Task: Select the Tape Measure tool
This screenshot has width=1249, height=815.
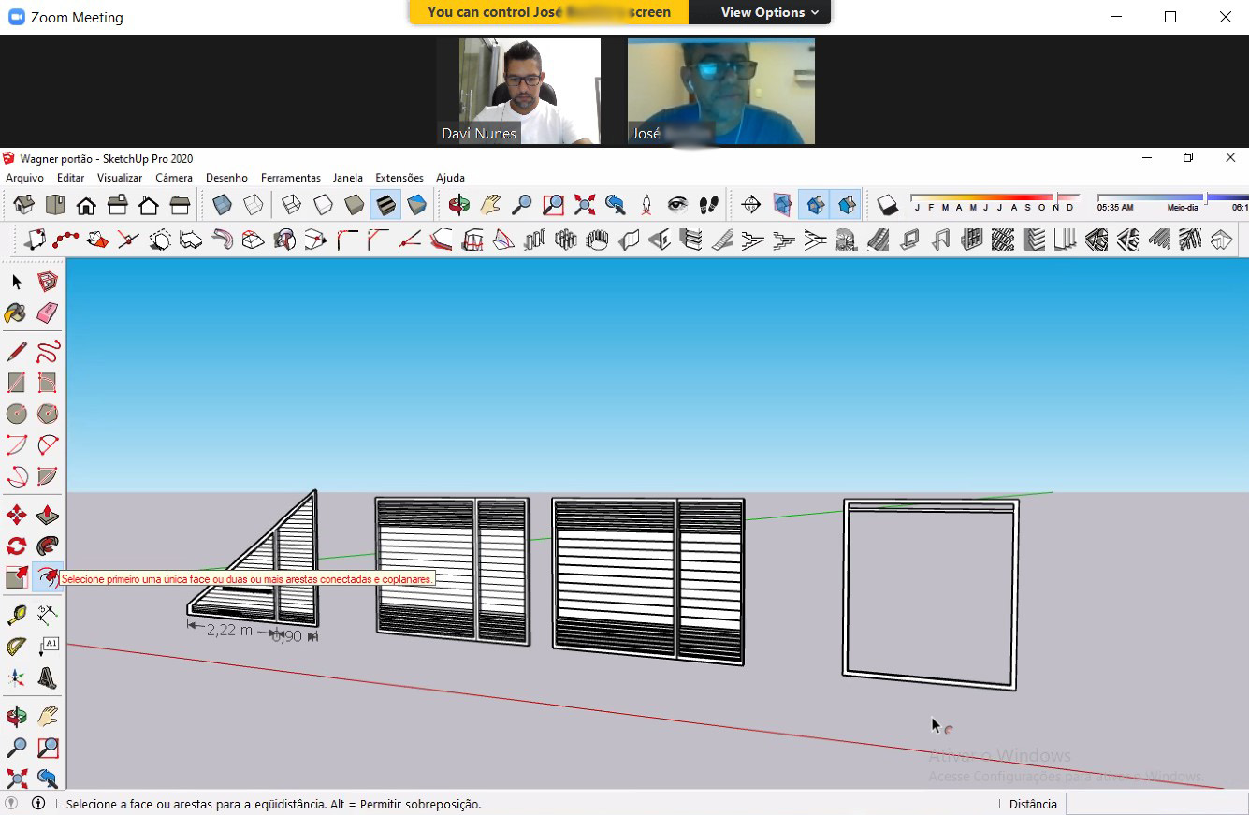Action: coord(16,613)
